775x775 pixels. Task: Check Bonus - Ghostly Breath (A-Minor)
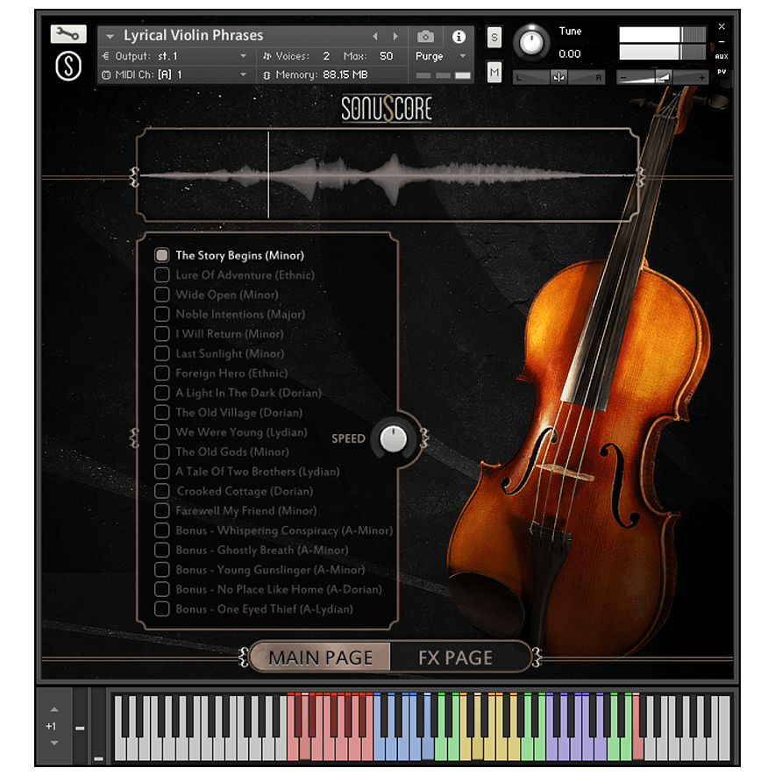161,550
